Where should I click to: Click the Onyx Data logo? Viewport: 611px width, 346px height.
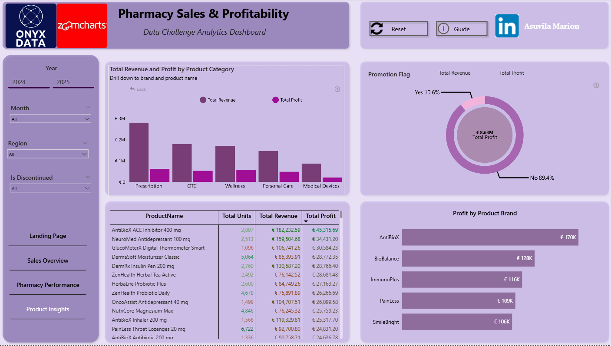tap(31, 26)
